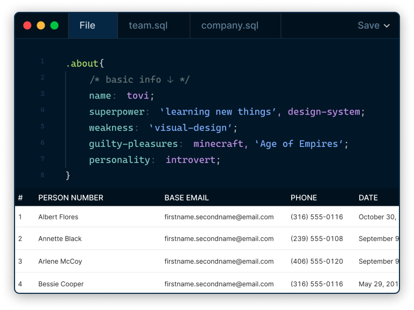Click the # column header

click(x=20, y=198)
